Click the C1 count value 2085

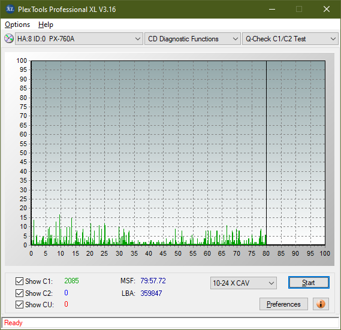[x=71, y=281]
